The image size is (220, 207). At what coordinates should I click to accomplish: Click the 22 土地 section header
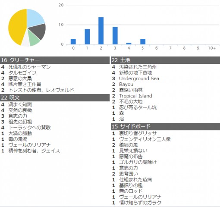[166, 60]
